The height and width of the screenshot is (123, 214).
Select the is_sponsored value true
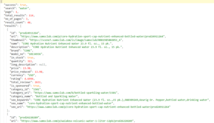point(36,86)
